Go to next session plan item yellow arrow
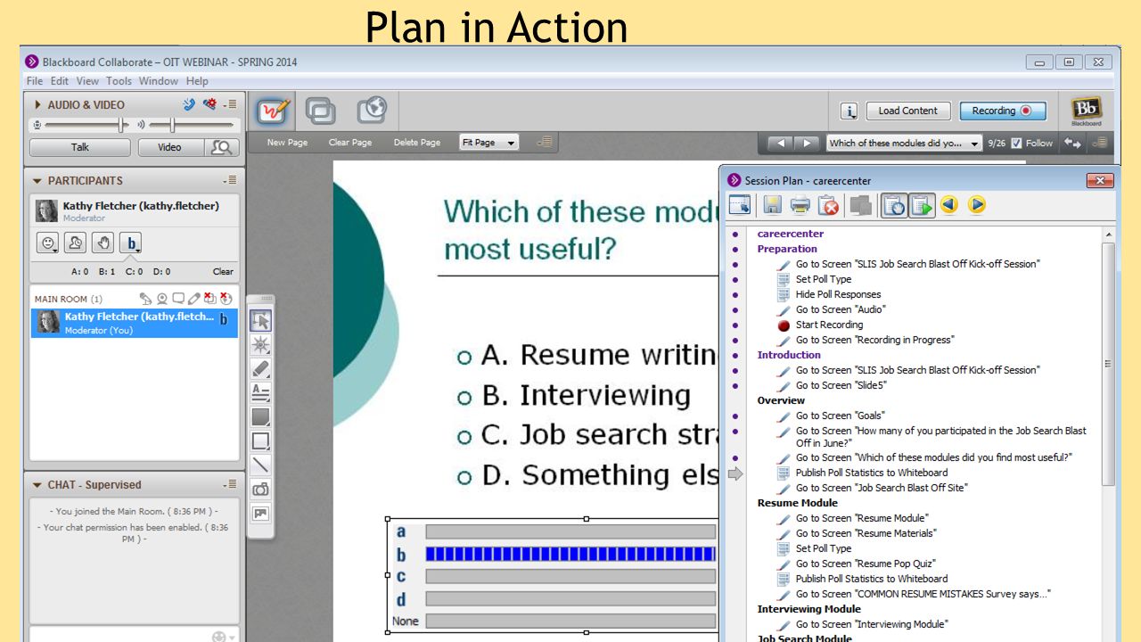Viewport: 1141px width, 642px height. coord(977,205)
